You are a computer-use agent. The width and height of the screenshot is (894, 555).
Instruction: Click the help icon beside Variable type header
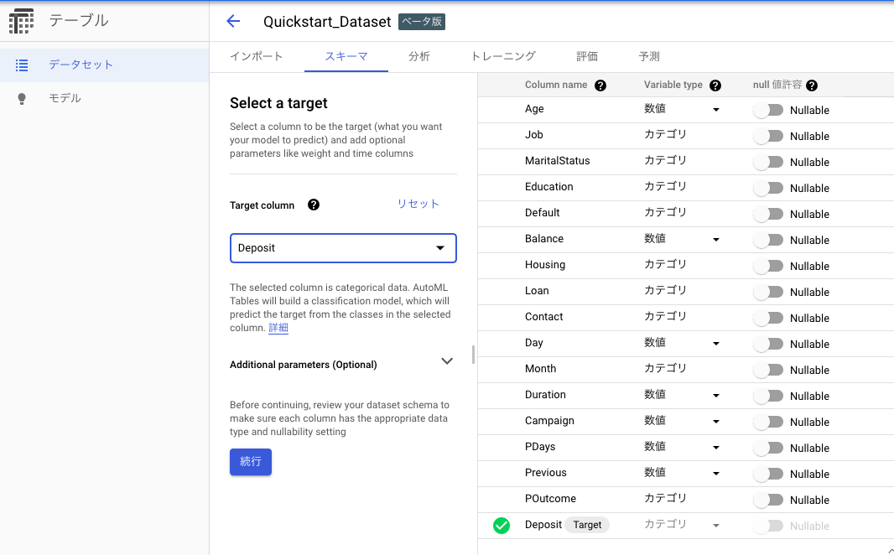[715, 85]
